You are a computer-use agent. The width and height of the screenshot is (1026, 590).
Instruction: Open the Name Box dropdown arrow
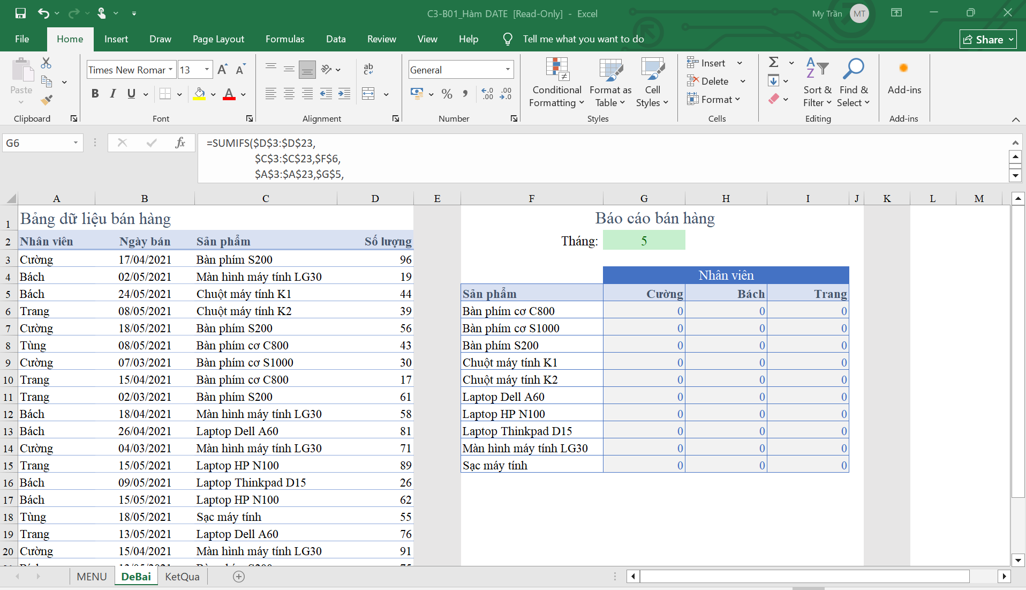point(76,143)
